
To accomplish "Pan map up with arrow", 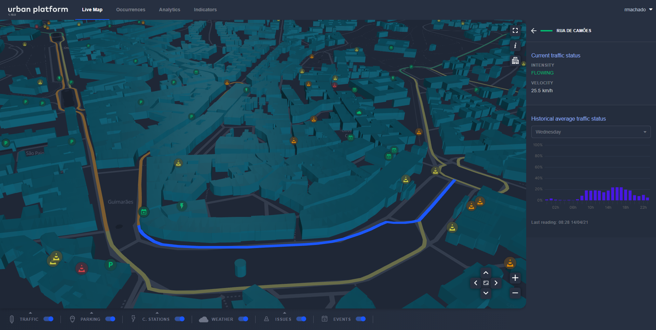I will [x=486, y=273].
